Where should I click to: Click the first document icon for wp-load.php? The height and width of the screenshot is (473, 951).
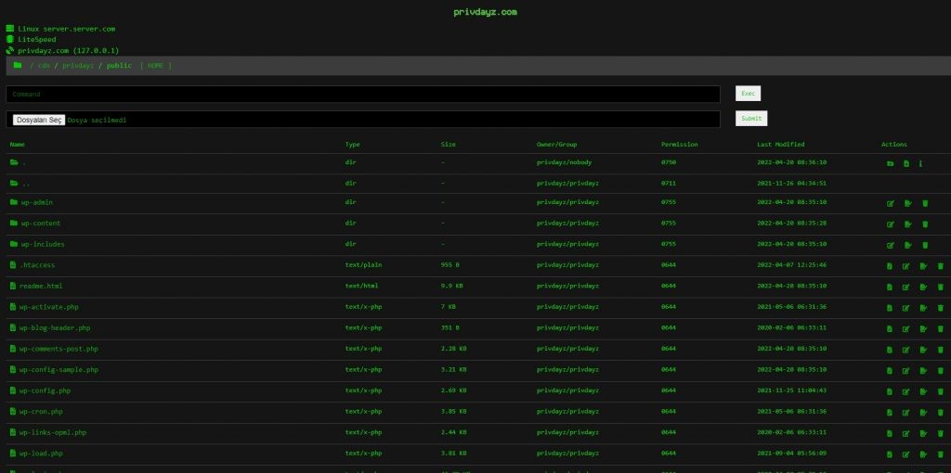click(890, 454)
